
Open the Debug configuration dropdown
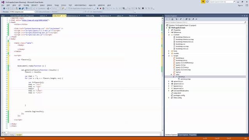(x=56, y=9)
